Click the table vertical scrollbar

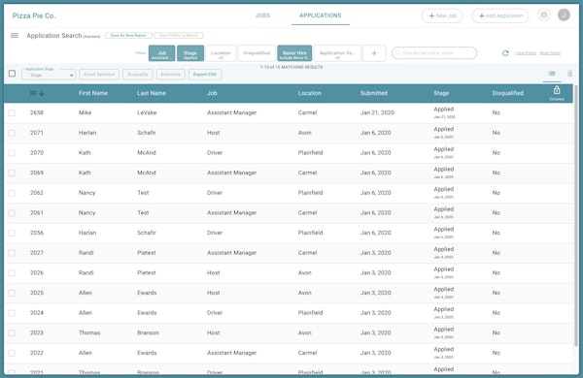click(576, 215)
